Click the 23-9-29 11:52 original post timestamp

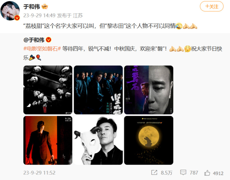click(39, 173)
